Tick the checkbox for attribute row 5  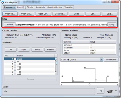15,69
